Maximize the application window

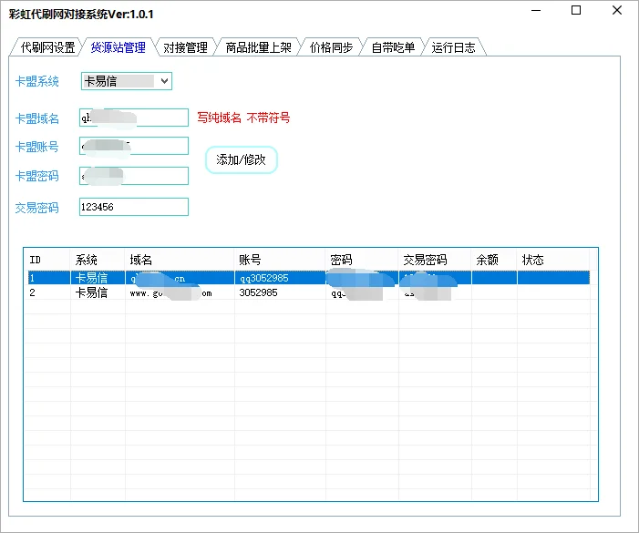[576, 10]
